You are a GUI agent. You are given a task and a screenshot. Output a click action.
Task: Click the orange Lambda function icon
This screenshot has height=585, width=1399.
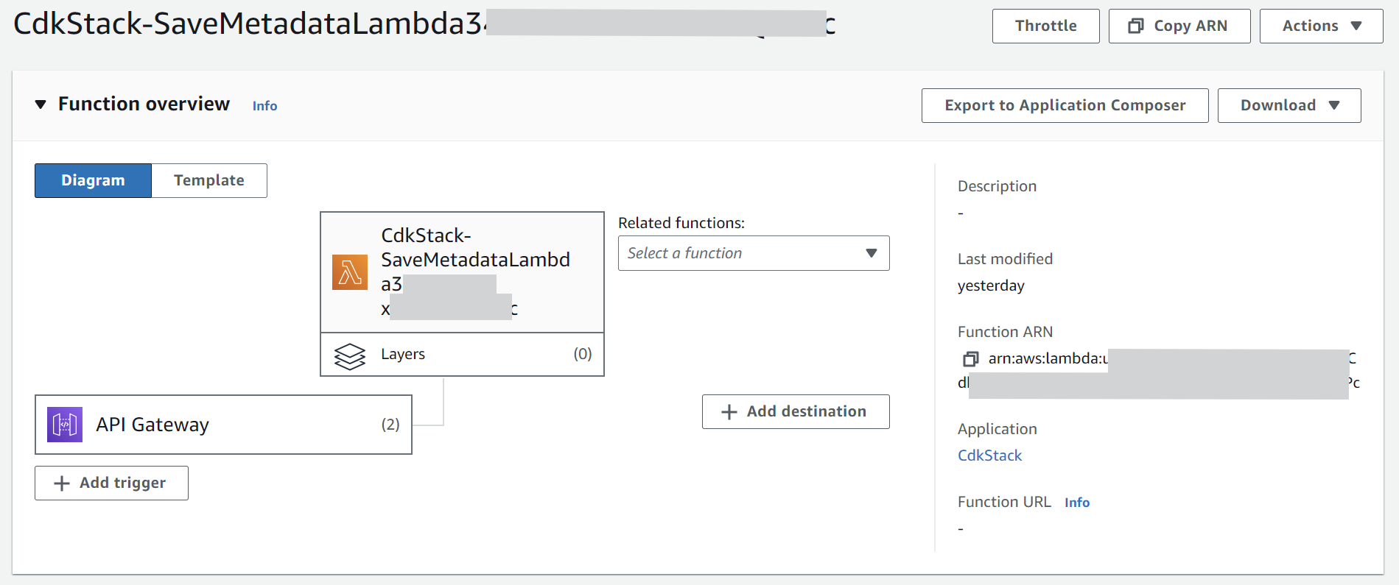point(350,272)
